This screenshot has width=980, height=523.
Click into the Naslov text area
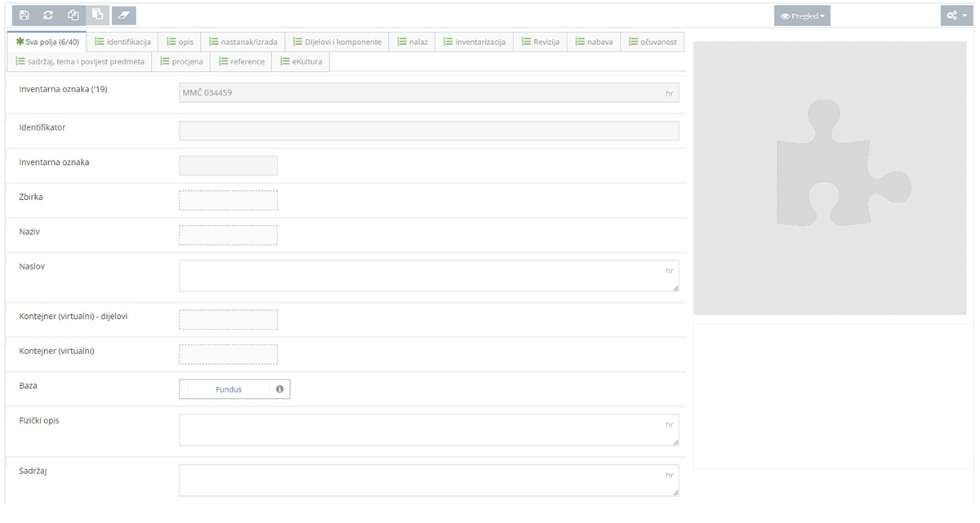pos(428,276)
